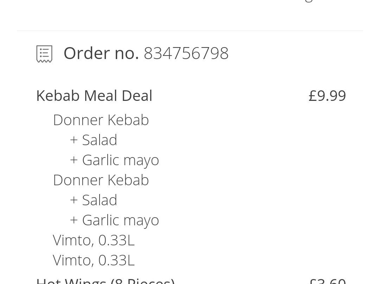Screen dimensions: 380x284
Task: Click the plus sign before the second Garlic mayo
Action: pos(74,220)
